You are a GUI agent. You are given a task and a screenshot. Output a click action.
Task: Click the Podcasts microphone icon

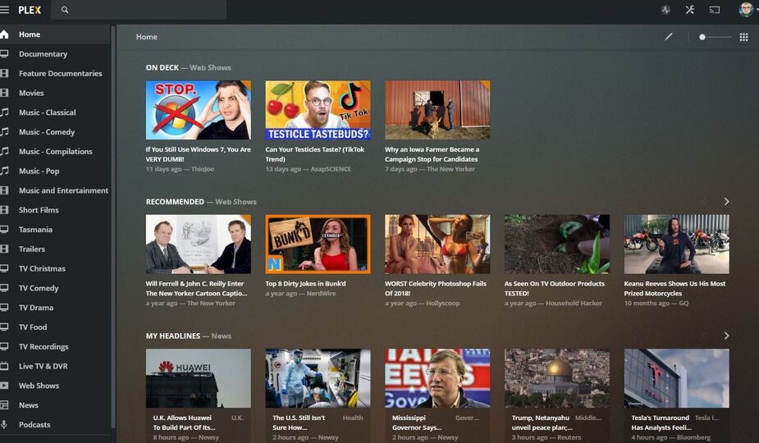4,425
